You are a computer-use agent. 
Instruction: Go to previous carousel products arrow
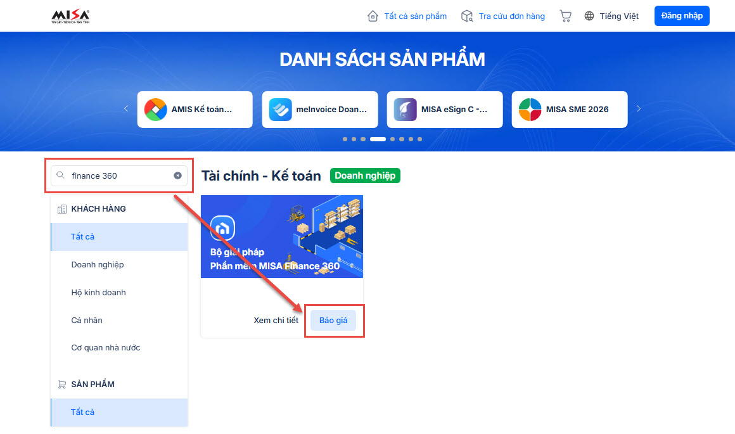[126, 109]
